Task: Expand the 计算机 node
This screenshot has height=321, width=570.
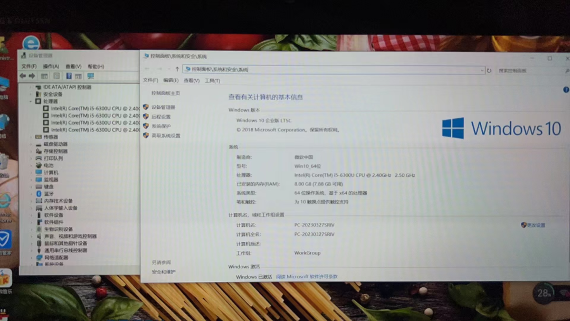Action: pyautogui.click(x=31, y=173)
